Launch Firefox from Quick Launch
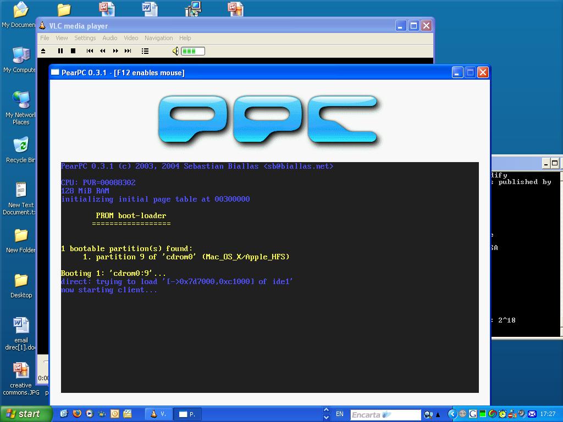 [77, 414]
